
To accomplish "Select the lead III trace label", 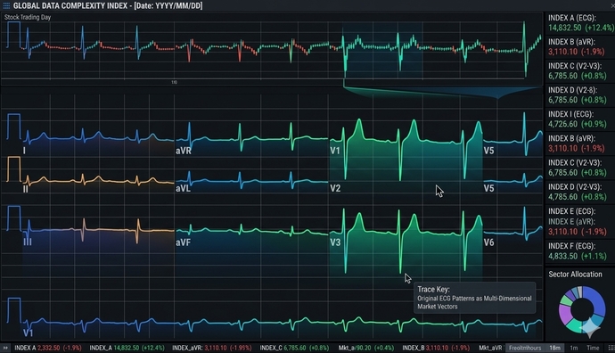I will tap(28, 242).
